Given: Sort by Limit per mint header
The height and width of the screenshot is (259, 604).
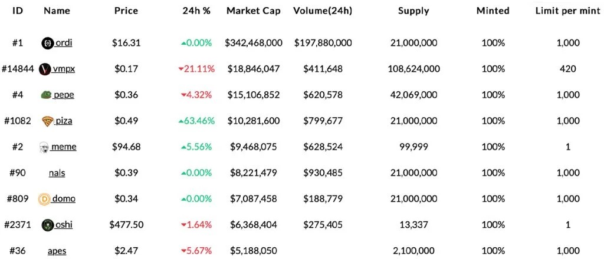Looking at the screenshot, I should pos(567,11).
